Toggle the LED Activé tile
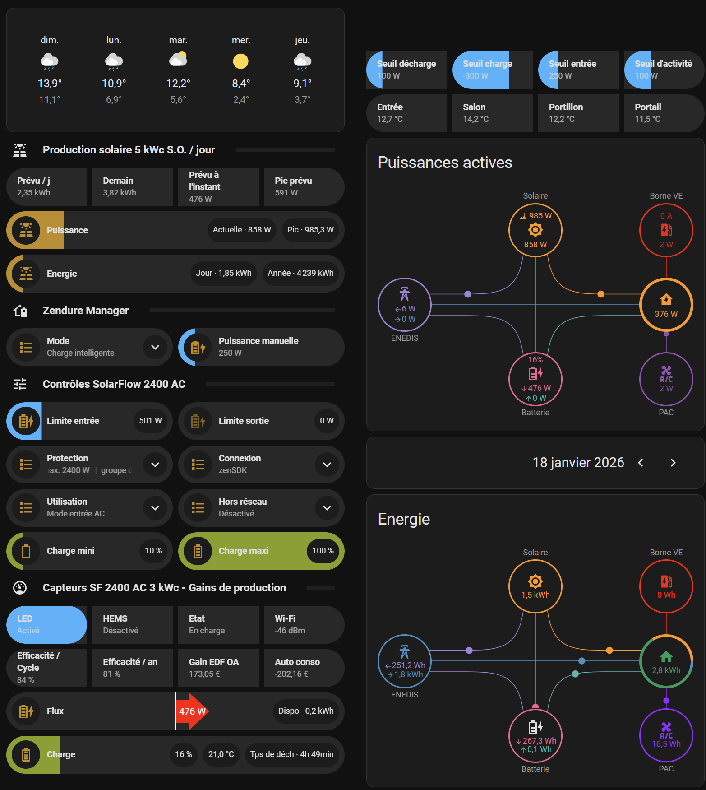Viewport: 706px width, 790px height. pyautogui.click(x=46, y=625)
